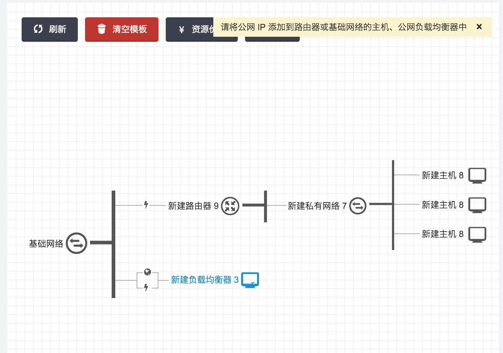Click the lightning bolt icon below the globe
This screenshot has height=353, width=503.
(146, 287)
